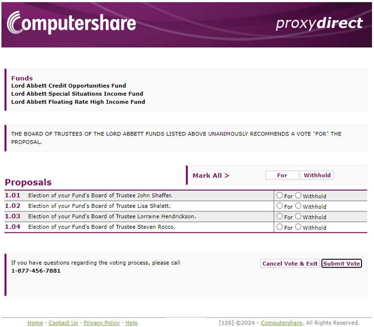Click the Computershare logo in header
The image size is (374, 327).
point(71,23)
